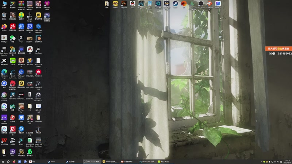This screenshot has height=164, width=292.
Task: Switch to 好友列表 taskbar window
Action: pos(73,162)
